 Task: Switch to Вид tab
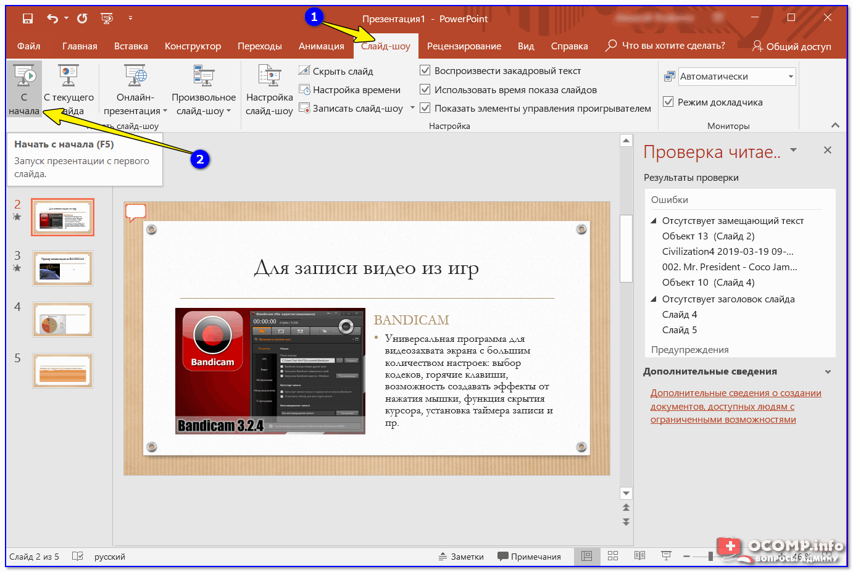526,46
